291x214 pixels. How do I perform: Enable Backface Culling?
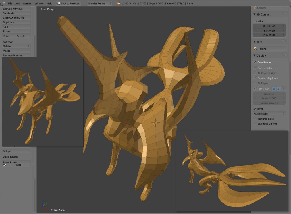[255, 124]
